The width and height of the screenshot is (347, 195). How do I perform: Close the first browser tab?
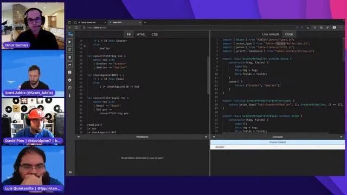[105, 23]
